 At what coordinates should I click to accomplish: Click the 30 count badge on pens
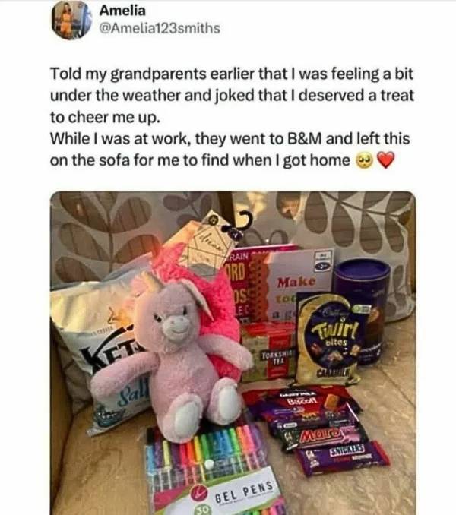(201, 510)
